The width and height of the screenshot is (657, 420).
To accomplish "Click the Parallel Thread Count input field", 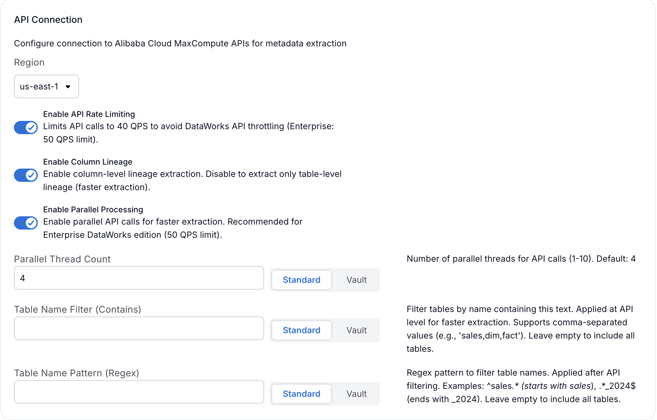I will click(x=139, y=278).
